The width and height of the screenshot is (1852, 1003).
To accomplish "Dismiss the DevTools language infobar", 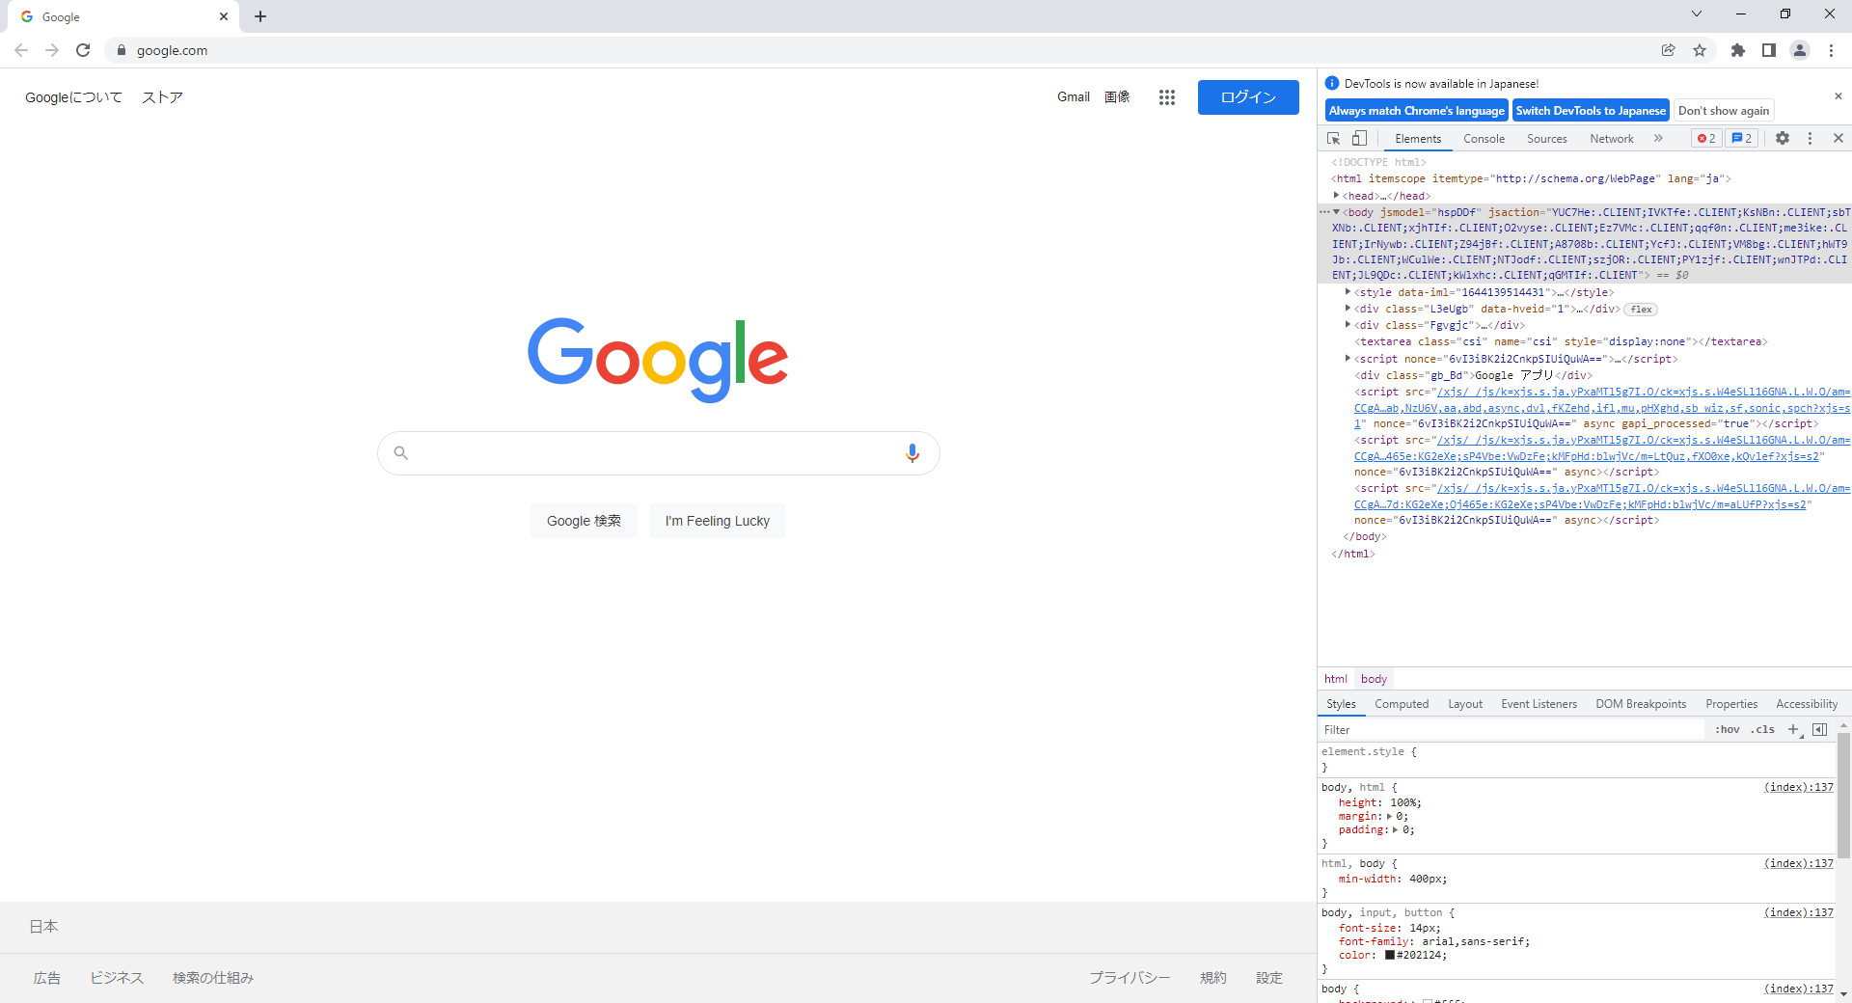I will (1838, 96).
